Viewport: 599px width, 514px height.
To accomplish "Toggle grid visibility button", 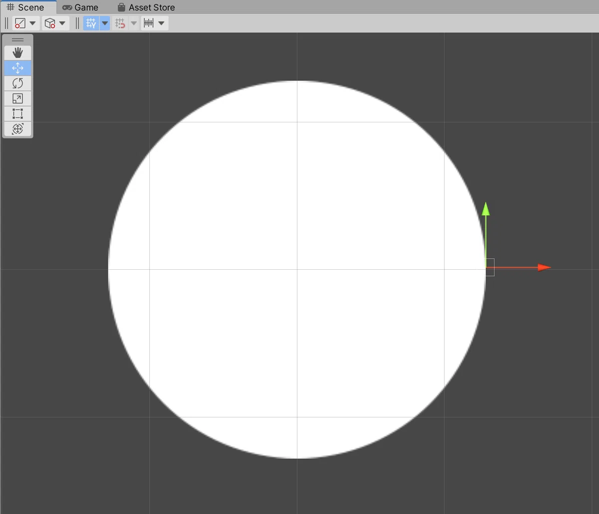I will (91, 23).
